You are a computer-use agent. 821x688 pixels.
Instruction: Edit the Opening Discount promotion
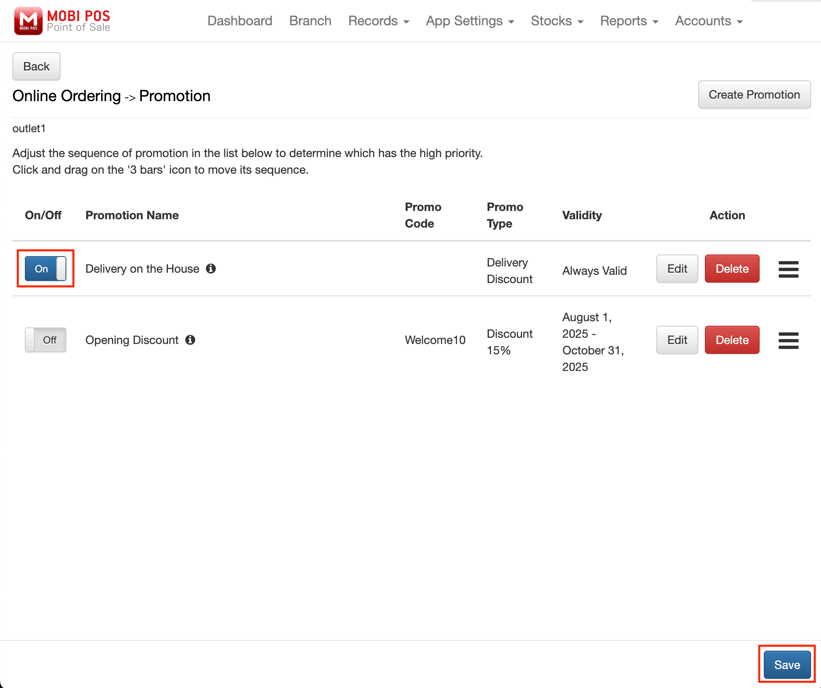pos(677,340)
